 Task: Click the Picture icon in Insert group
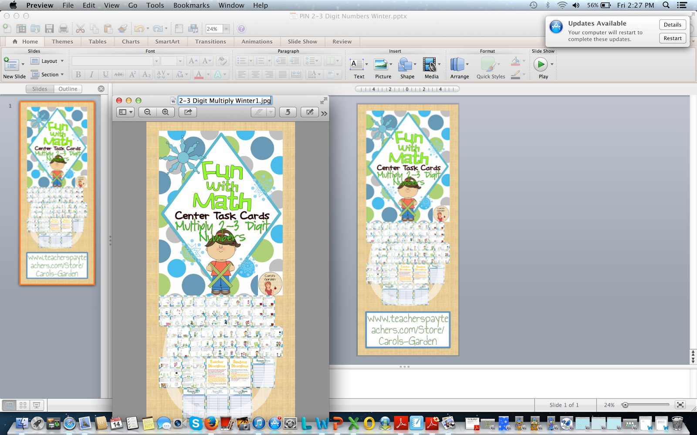tap(381, 64)
